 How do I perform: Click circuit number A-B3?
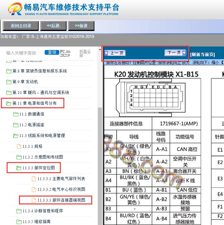coord(162,209)
